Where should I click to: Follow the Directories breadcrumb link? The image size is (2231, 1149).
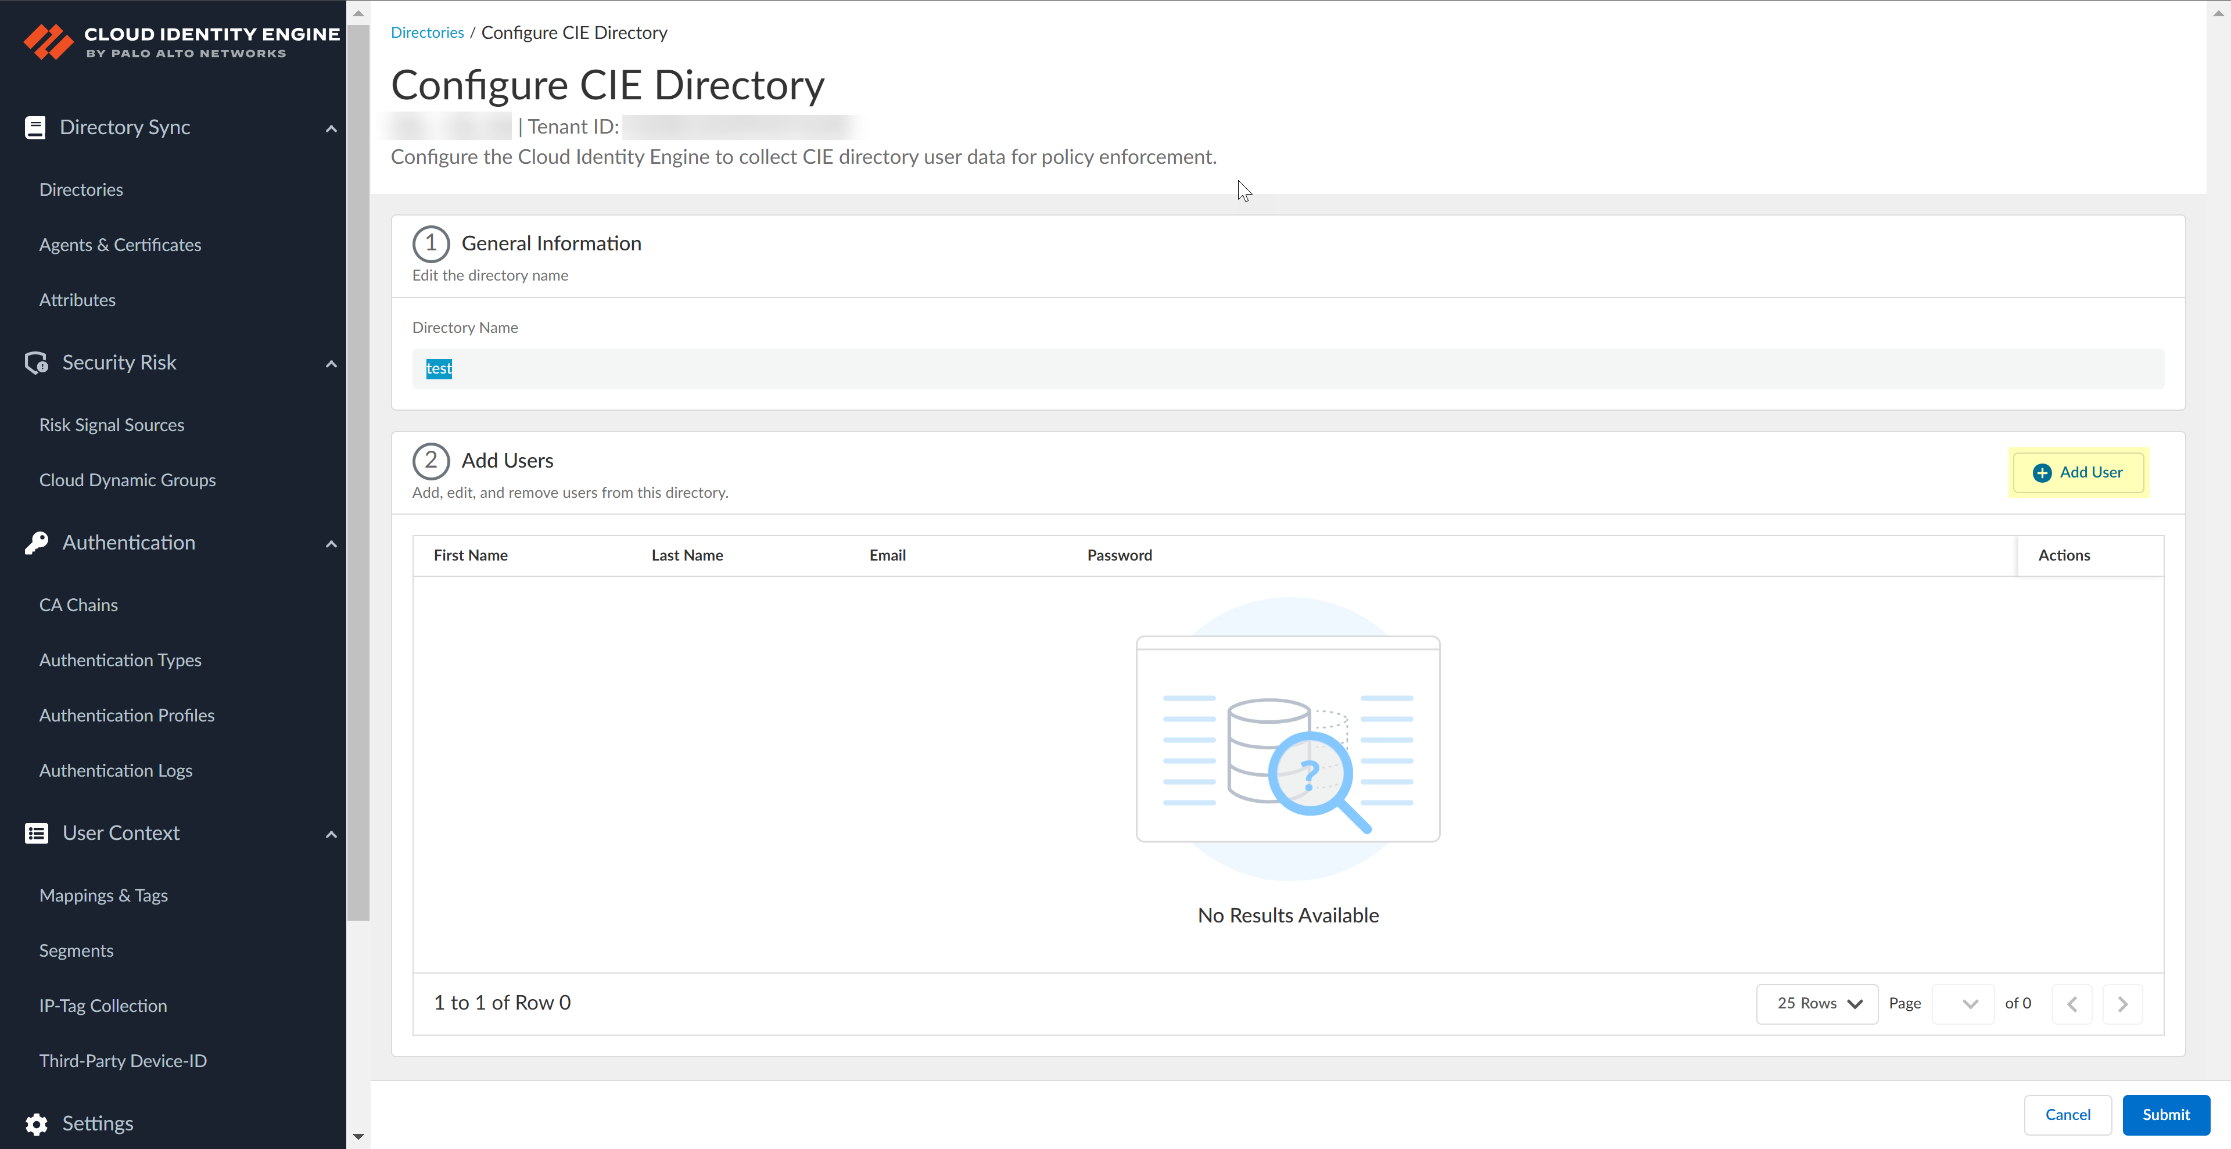click(x=427, y=32)
